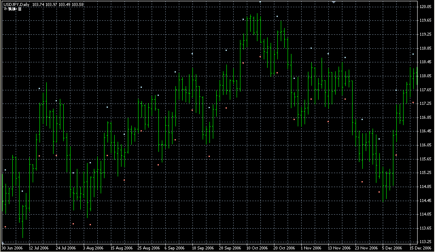435x252 pixels.
Task: Select the 24 Jul 2006 date marker
Action: (x=66, y=248)
